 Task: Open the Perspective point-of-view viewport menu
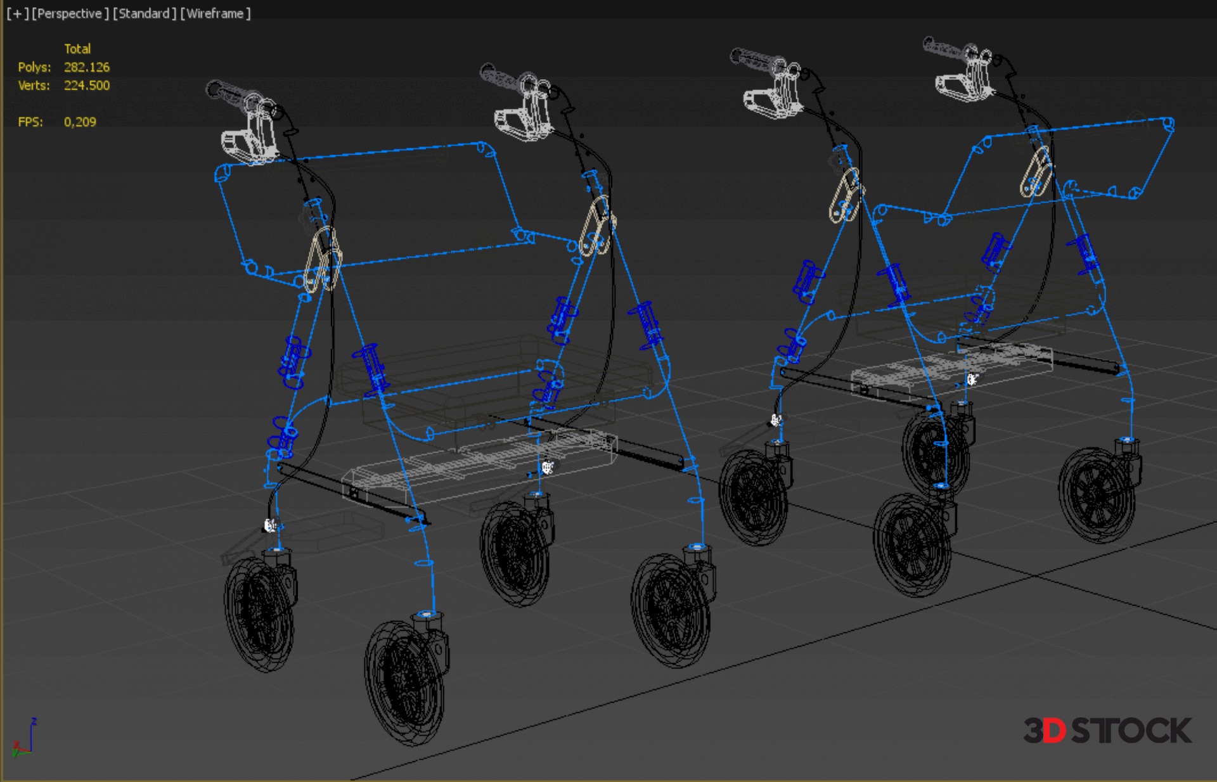click(x=70, y=13)
